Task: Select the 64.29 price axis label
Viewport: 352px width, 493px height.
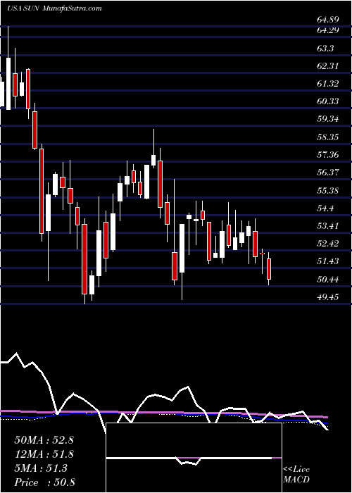Action: (328, 30)
